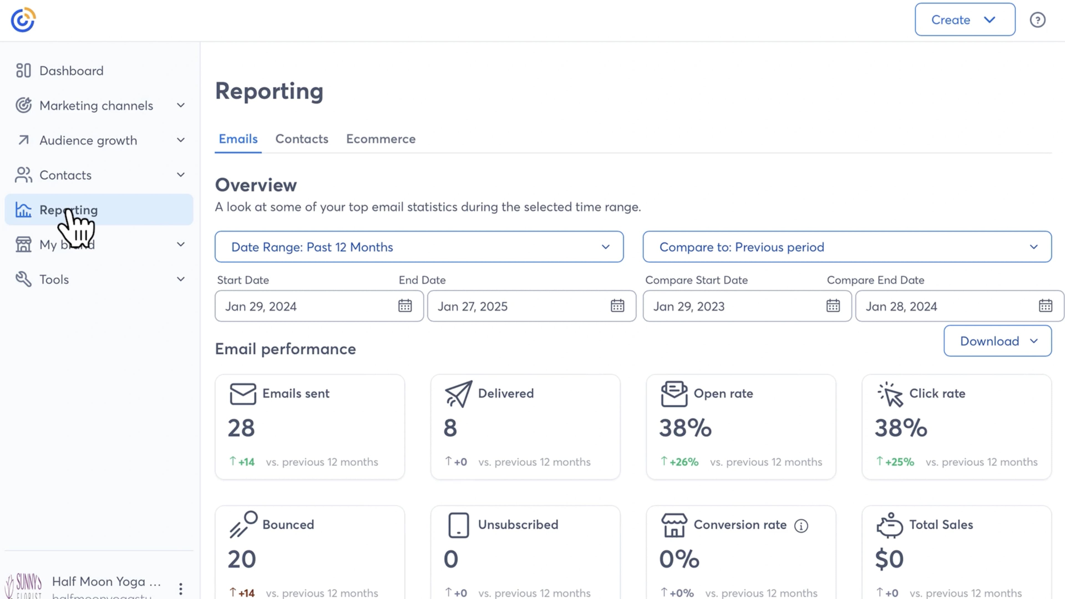Click the Constant Contact logo icon
The width and height of the screenshot is (1065, 599).
23,19
